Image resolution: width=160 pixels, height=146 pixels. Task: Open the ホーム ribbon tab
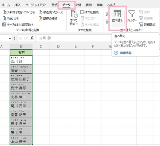click(x=6, y=5)
